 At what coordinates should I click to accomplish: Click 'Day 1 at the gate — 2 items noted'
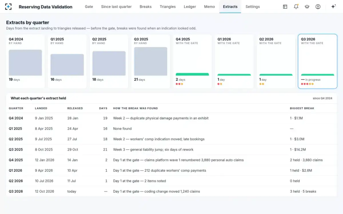pyautogui.click(x=139, y=181)
